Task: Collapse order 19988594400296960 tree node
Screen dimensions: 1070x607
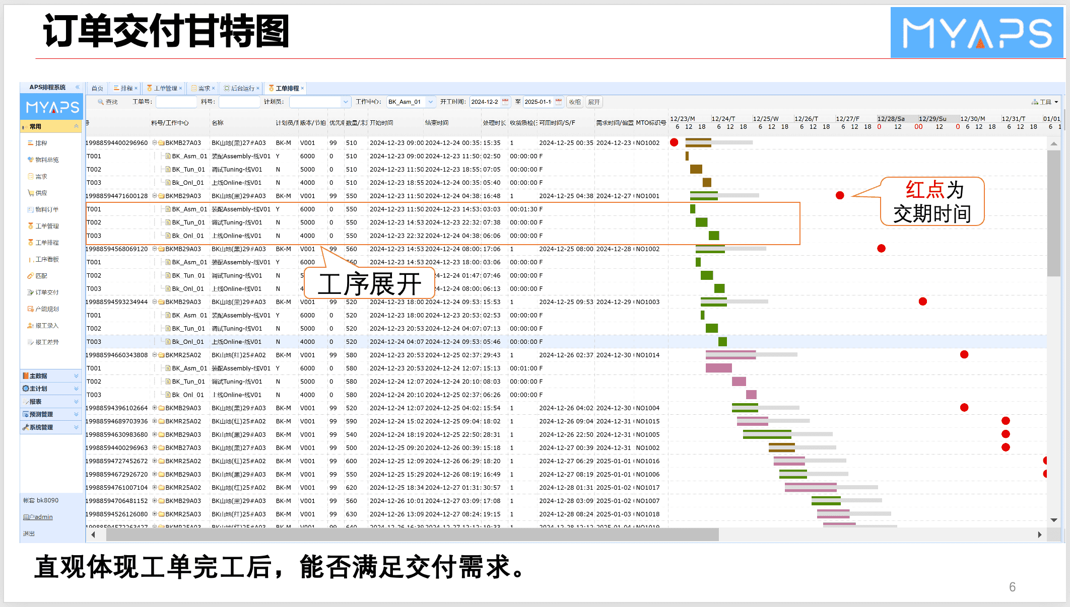Action: coord(155,143)
